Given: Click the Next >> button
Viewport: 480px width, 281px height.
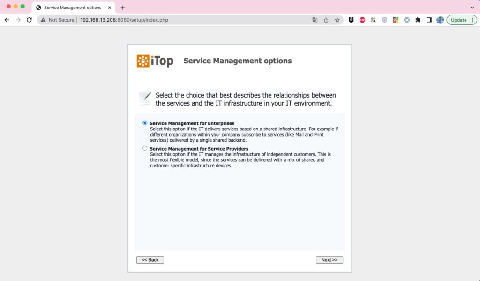Looking at the screenshot, I should (330, 260).
